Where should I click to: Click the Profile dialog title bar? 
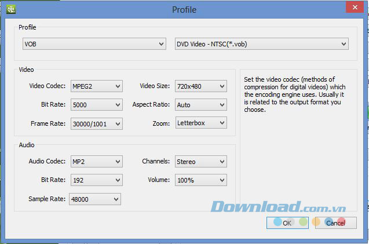point(184,9)
